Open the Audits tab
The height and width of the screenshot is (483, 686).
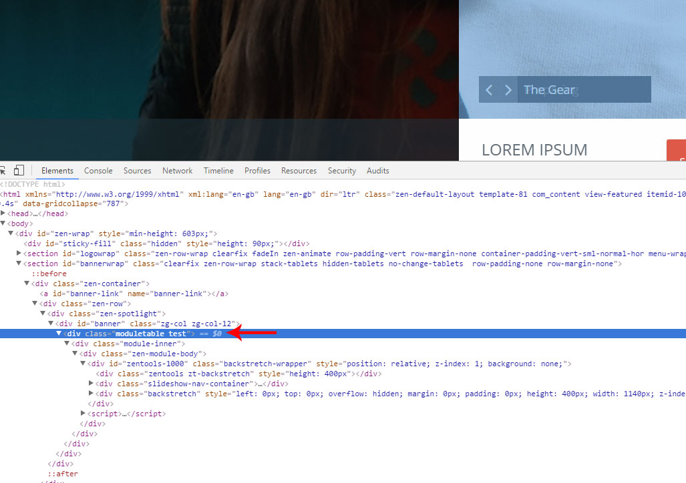tap(377, 171)
